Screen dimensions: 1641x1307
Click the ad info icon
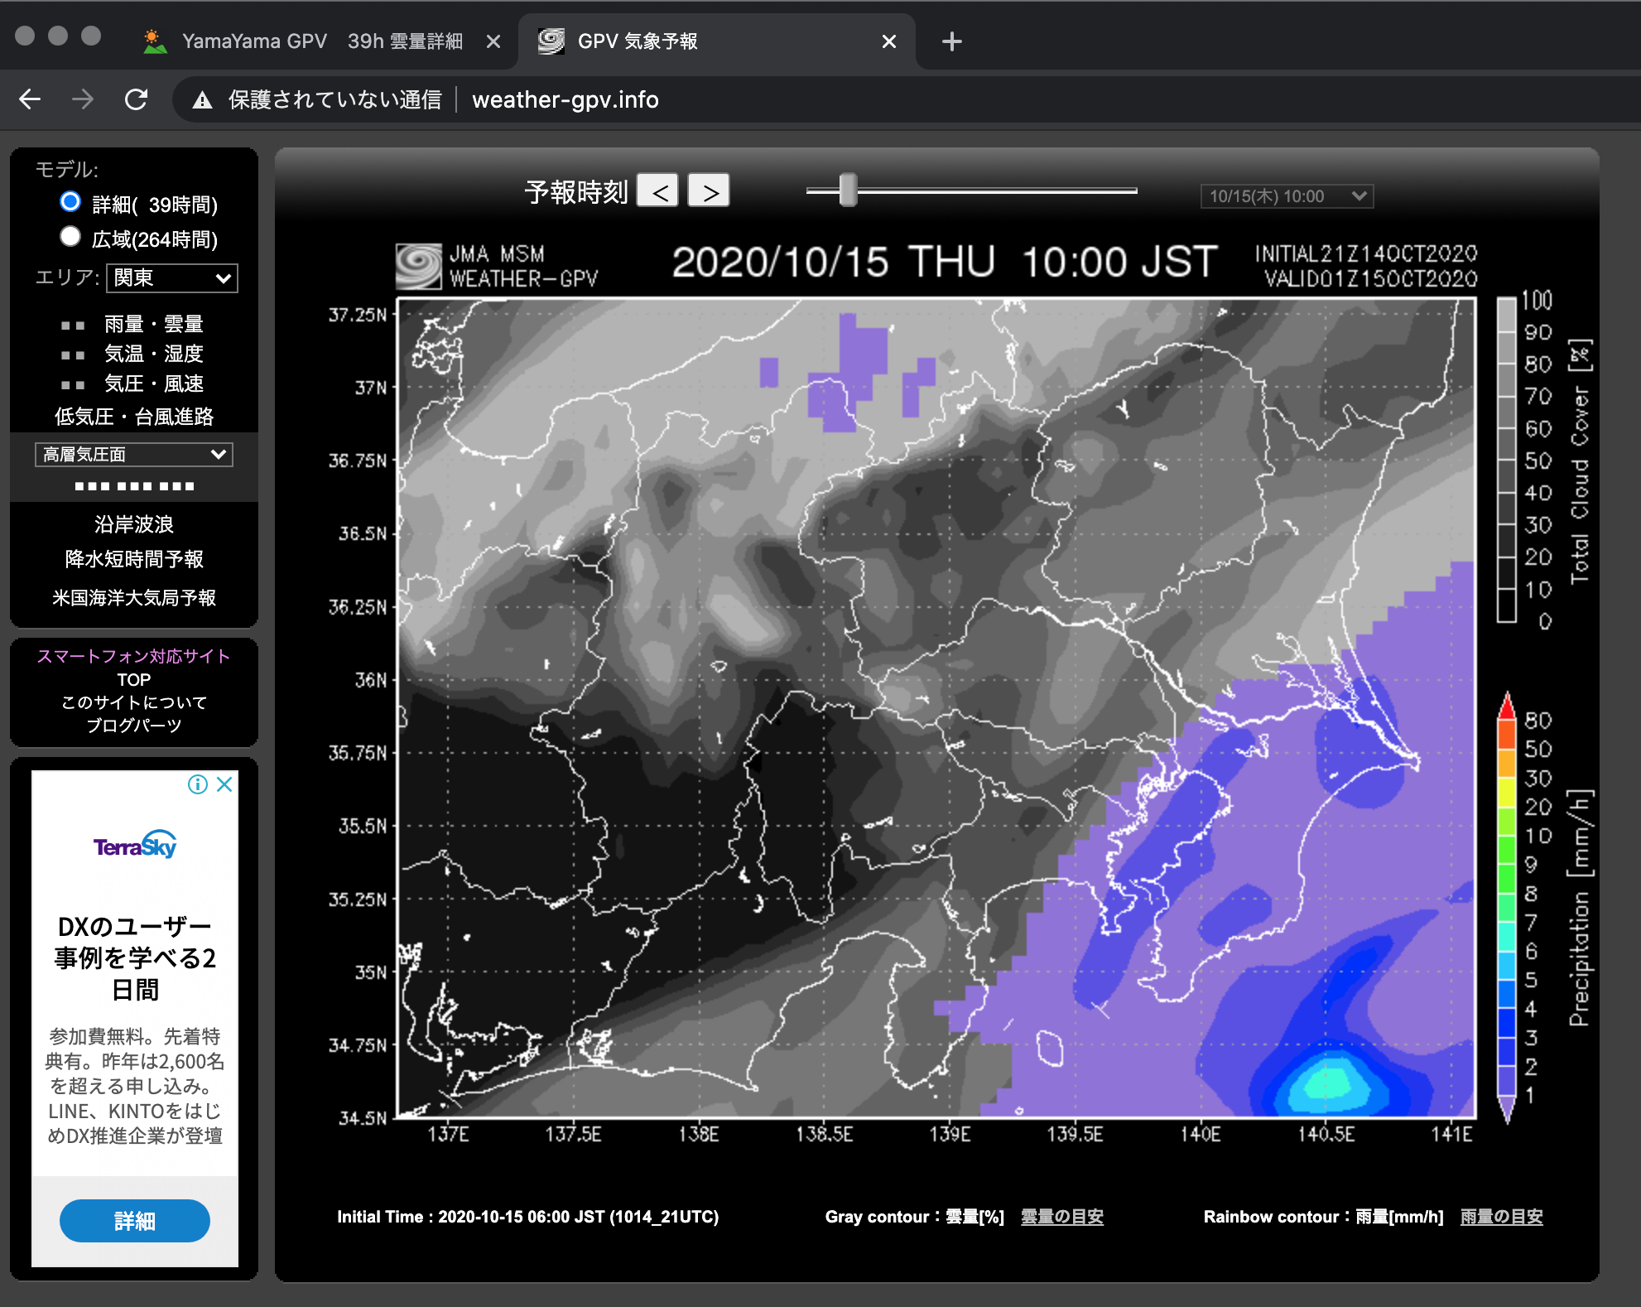[197, 784]
